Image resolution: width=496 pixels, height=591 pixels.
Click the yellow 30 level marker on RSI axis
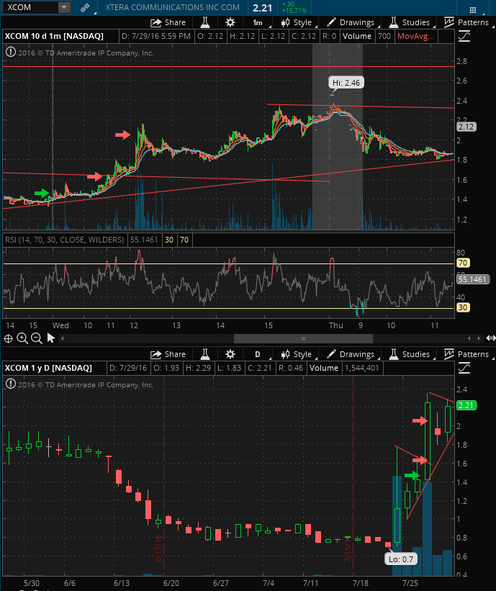click(x=463, y=307)
